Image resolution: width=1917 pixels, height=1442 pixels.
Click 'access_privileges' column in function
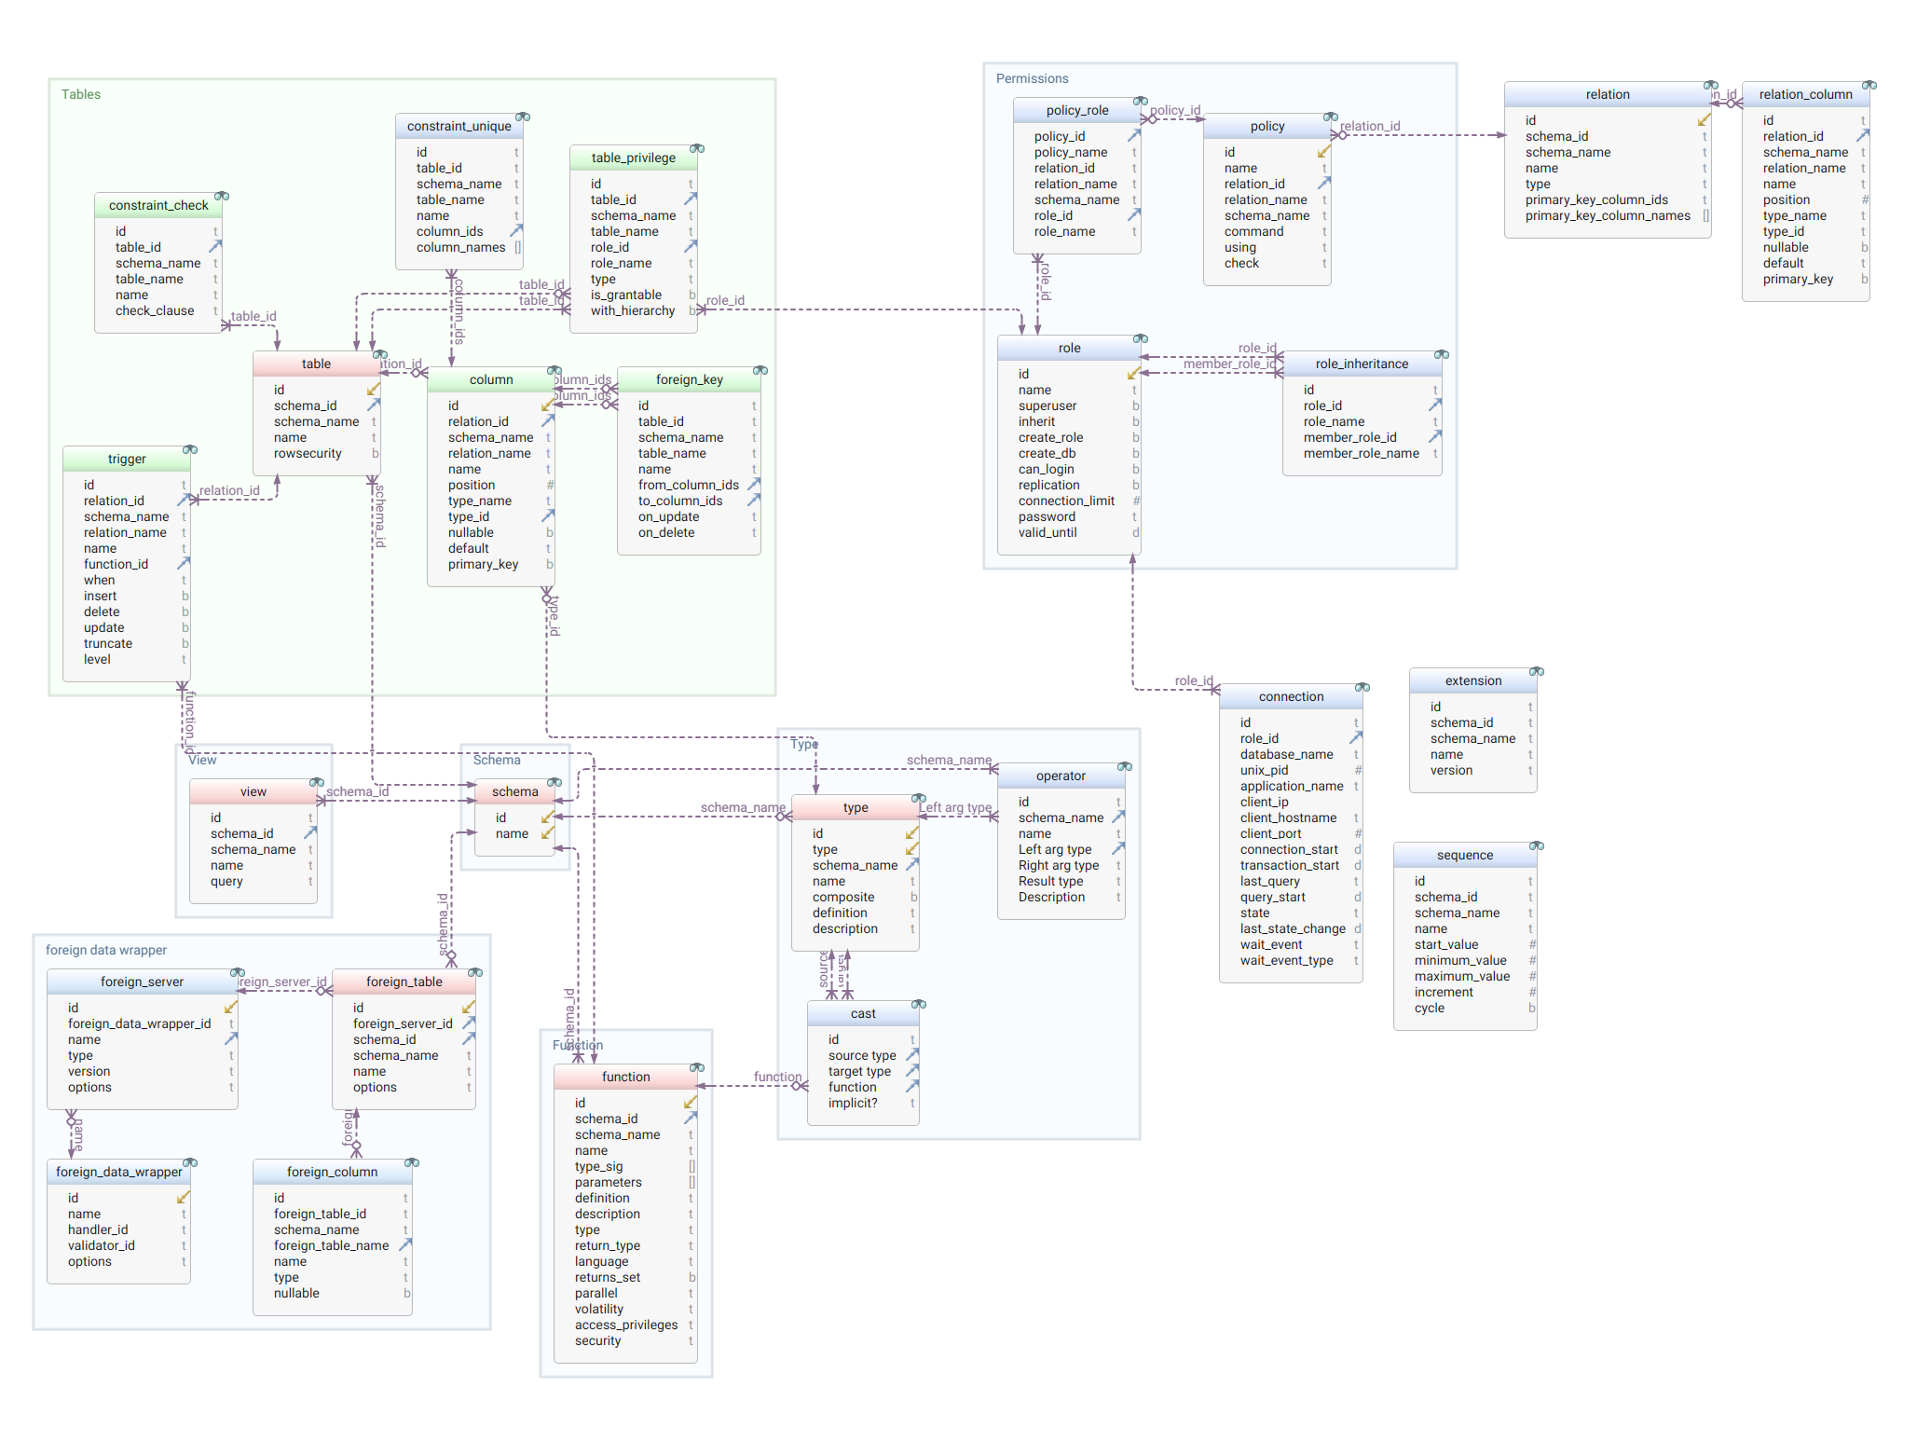(x=626, y=1325)
